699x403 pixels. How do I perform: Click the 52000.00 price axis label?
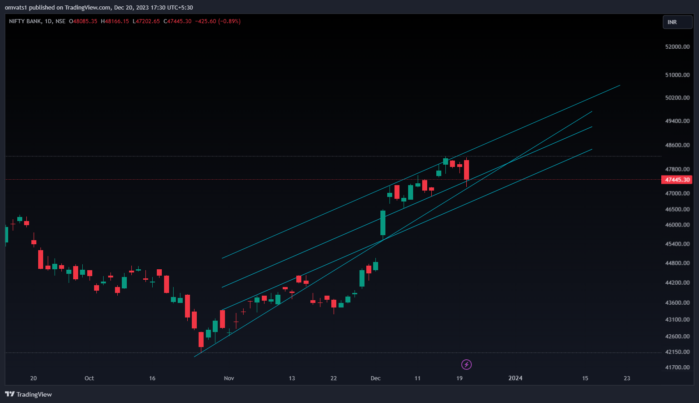click(677, 47)
